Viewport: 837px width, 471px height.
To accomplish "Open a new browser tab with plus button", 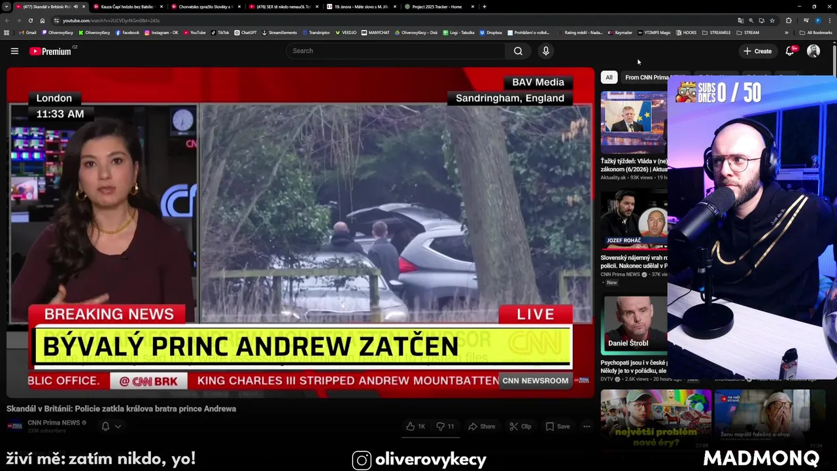I will [x=484, y=7].
